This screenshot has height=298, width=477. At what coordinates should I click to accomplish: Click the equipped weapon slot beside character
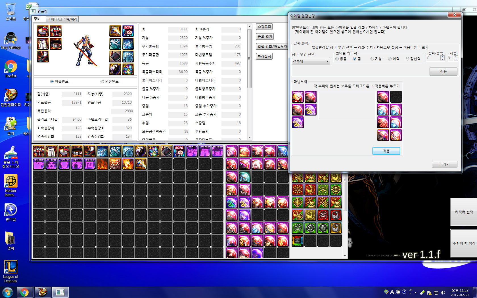pos(115,31)
